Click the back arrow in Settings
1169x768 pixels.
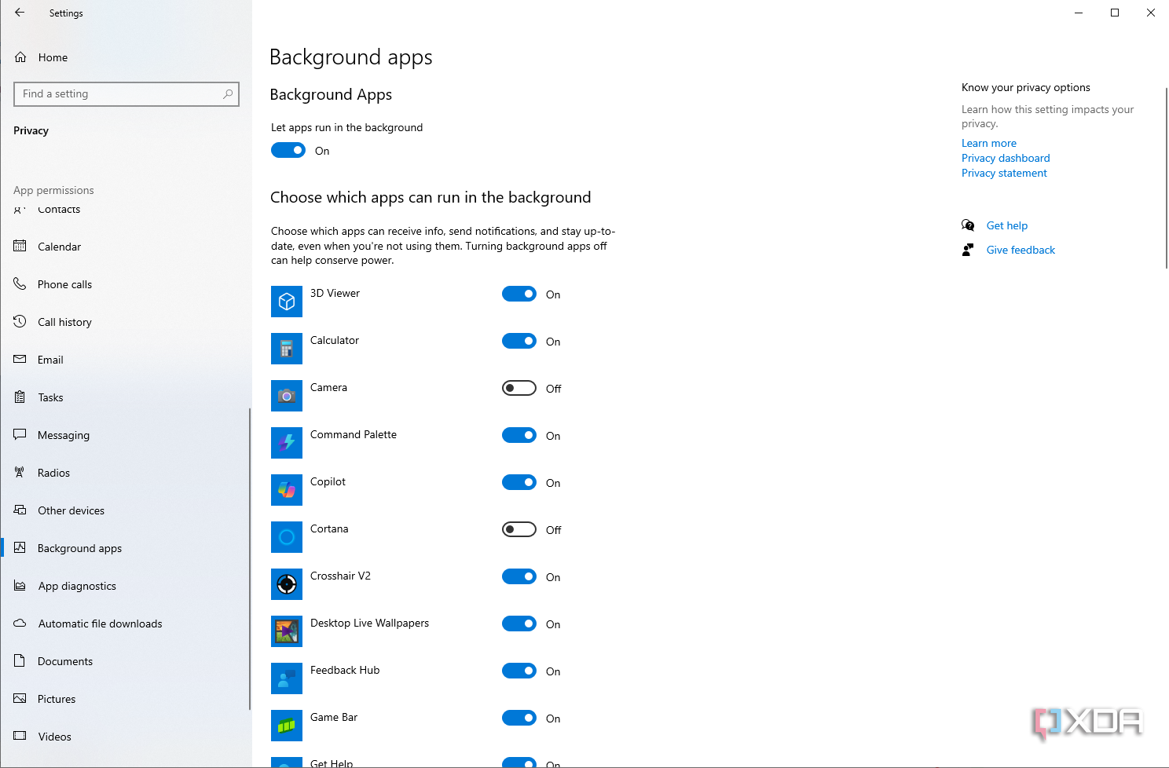coord(20,13)
